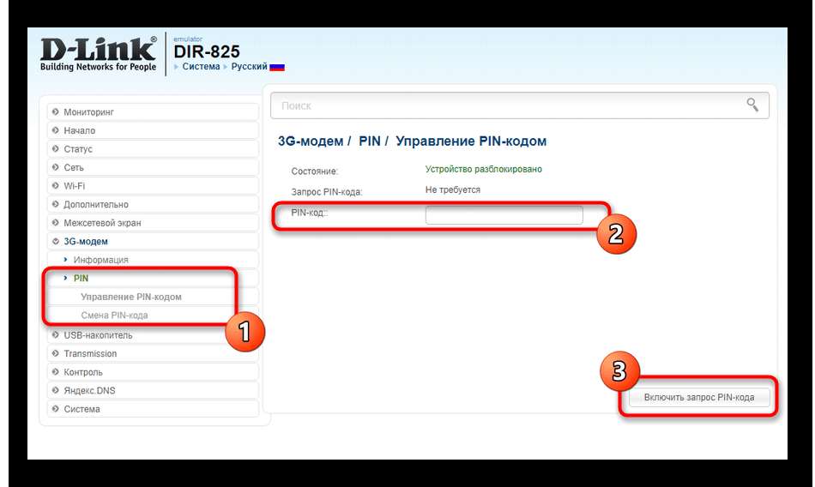Click the Управление PIN-кодом breadcrumb heading

(x=471, y=141)
